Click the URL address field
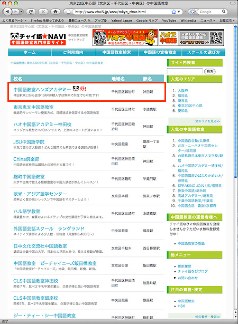 pos(122,12)
